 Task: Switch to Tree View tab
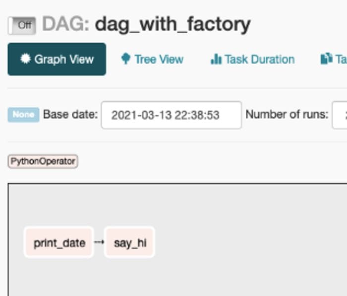pos(153,59)
